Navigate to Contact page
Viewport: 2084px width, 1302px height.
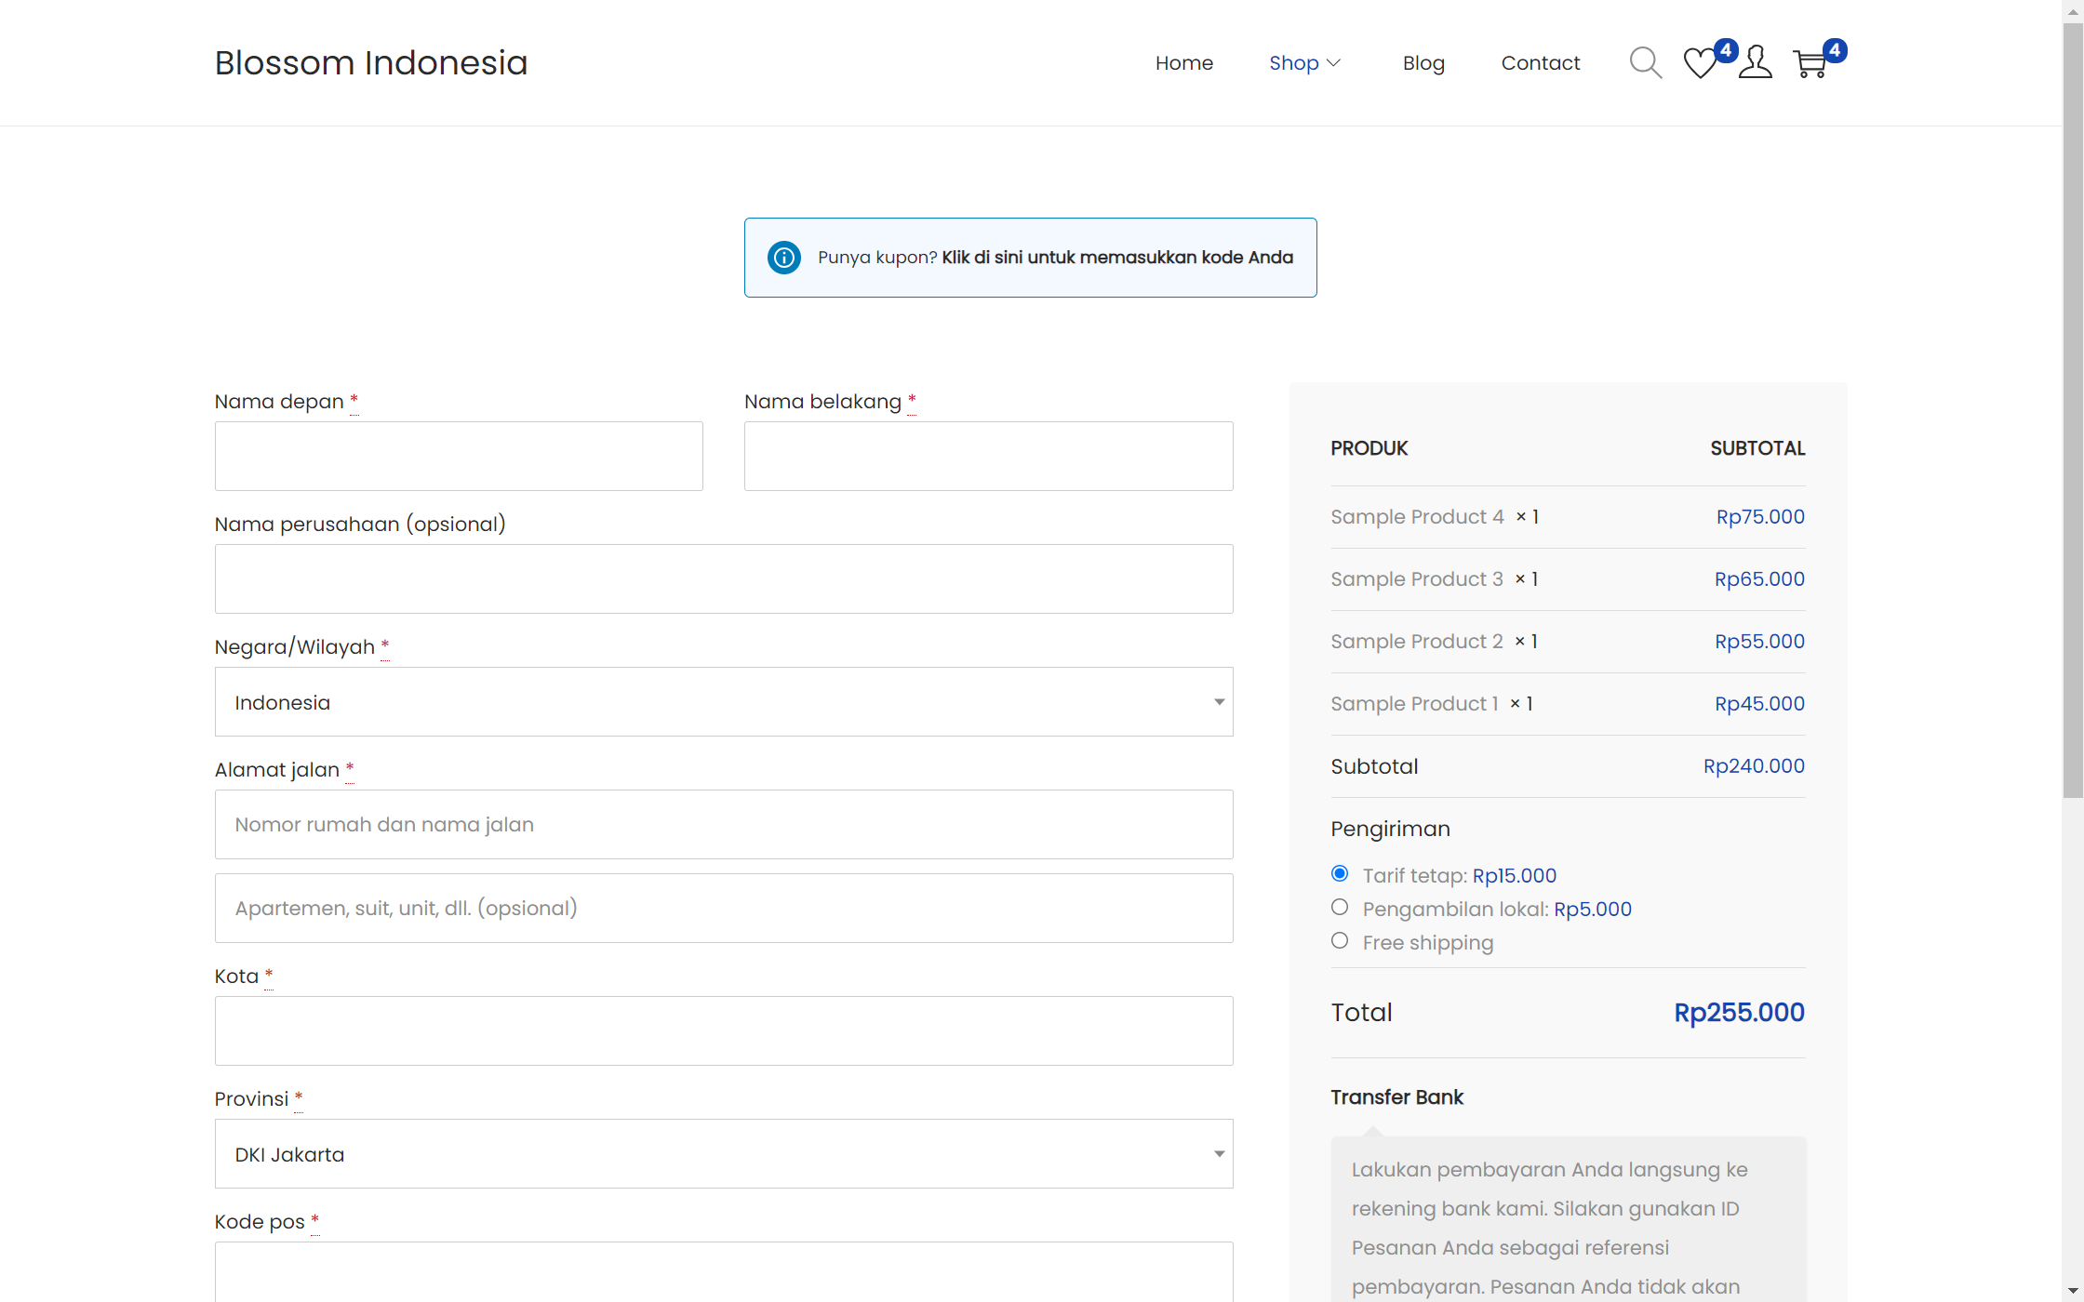coord(1540,62)
